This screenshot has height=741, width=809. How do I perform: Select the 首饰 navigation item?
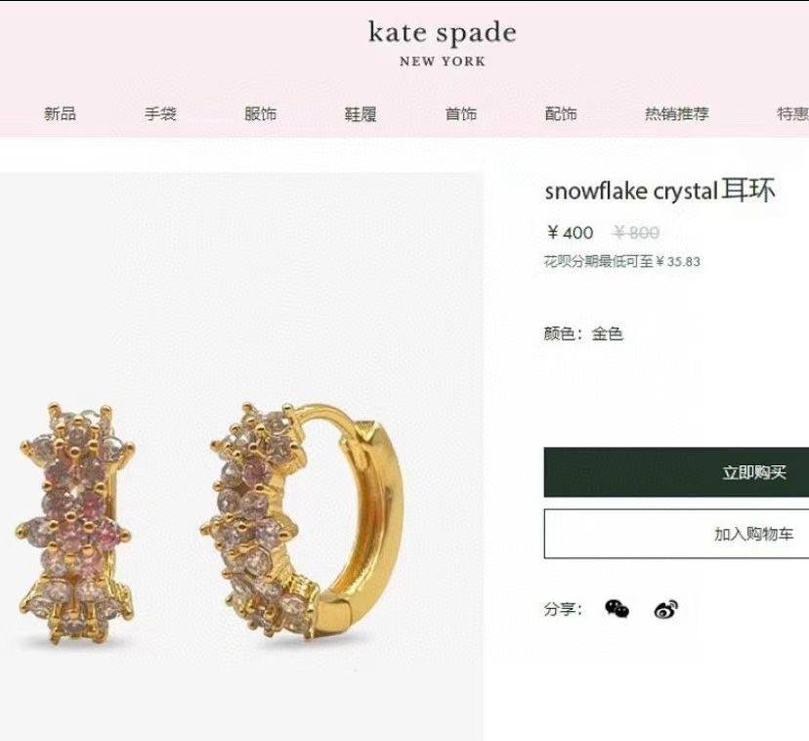461,113
